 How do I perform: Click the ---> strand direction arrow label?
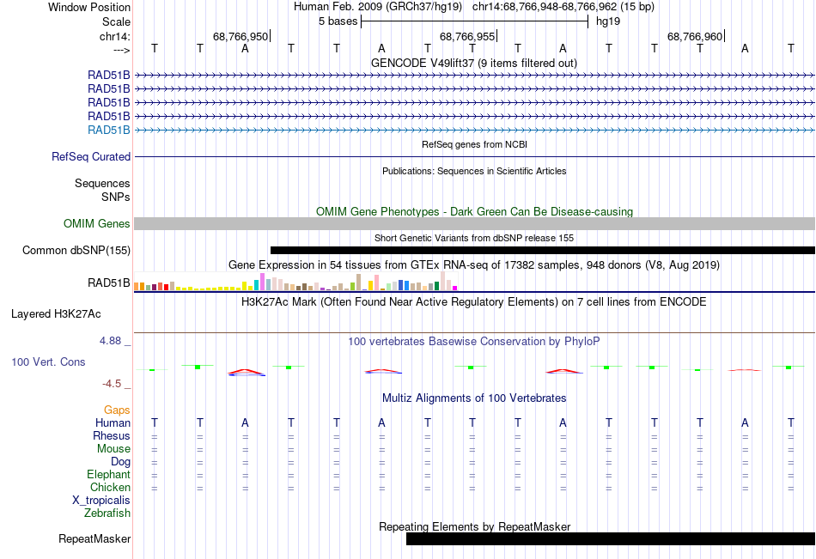[122, 50]
